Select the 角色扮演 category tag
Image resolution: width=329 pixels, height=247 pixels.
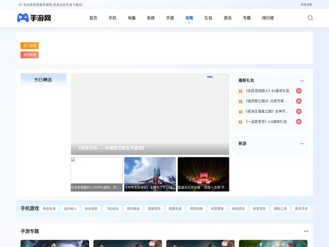click(x=49, y=209)
